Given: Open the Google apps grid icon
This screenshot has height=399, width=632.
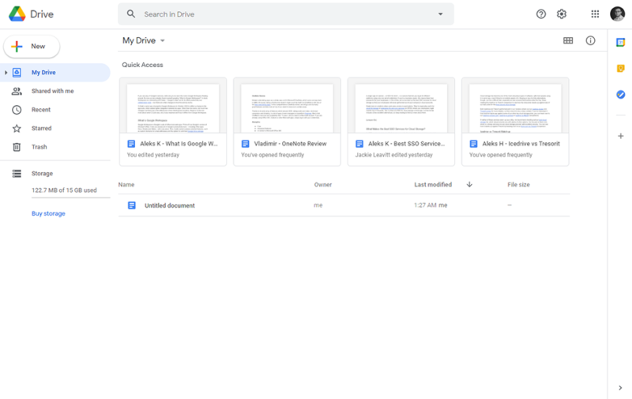Looking at the screenshot, I should point(595,14).
